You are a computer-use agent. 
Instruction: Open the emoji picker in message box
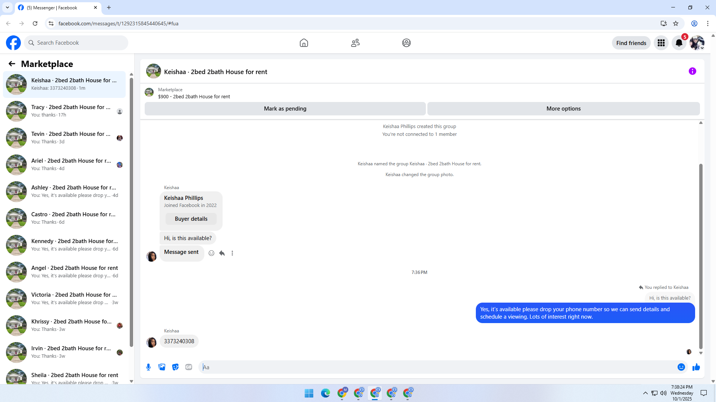pos(681,367)
